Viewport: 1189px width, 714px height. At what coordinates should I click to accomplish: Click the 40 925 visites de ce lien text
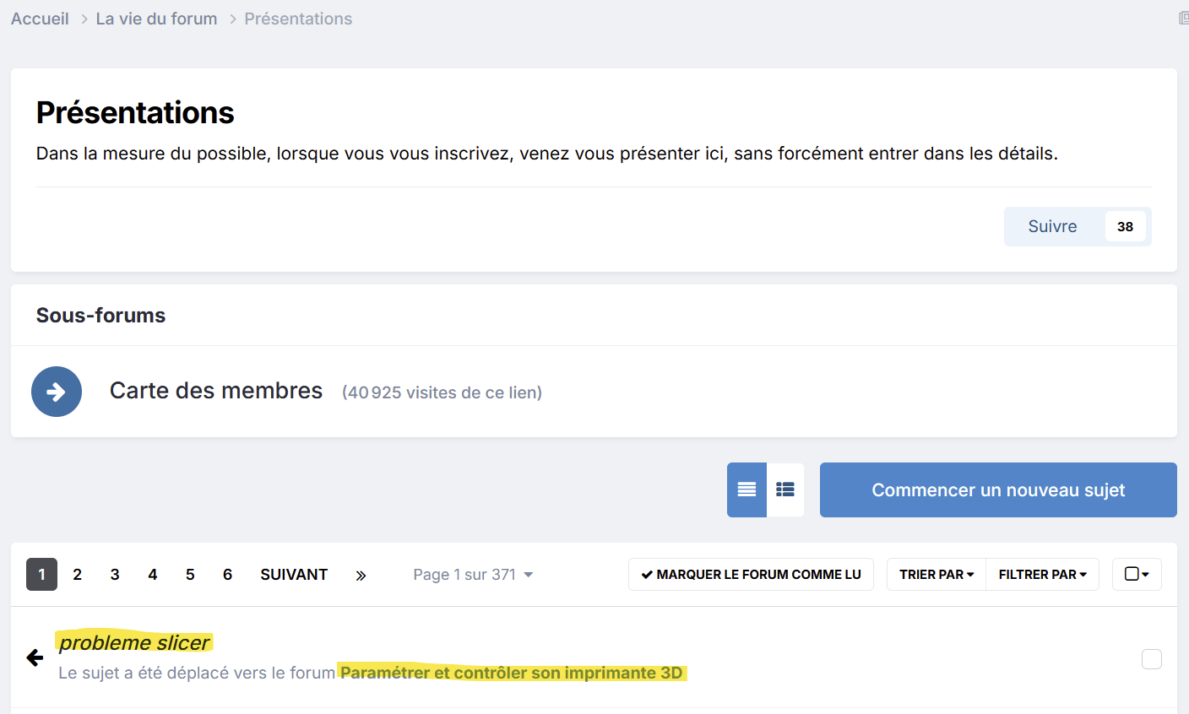(x=442, y=392)
